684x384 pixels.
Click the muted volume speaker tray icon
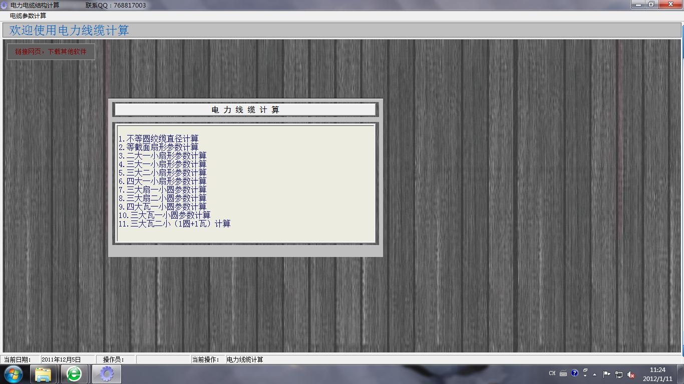tap(631, 374)
